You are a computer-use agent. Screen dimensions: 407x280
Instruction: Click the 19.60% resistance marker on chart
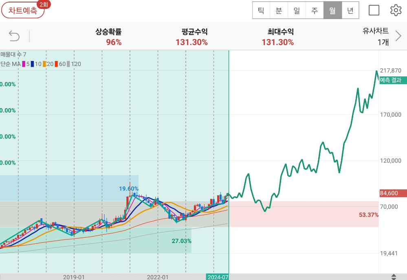coord(128,188)
